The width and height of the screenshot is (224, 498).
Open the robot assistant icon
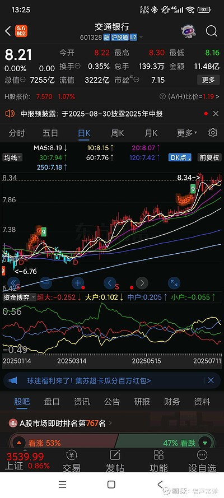pyautogui.click(x=189, y=31)
